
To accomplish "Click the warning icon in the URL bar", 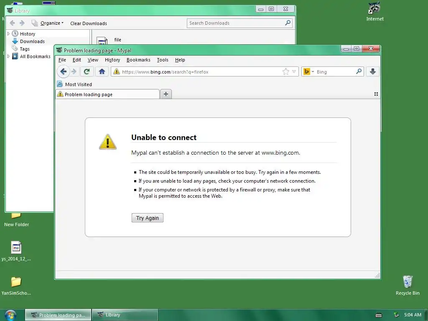I will click(117, 71).
